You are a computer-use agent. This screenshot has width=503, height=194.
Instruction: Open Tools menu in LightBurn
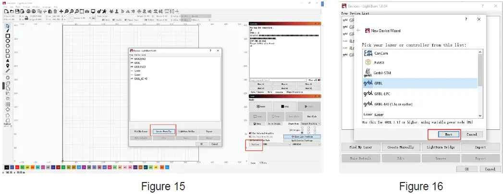point(18,7)
